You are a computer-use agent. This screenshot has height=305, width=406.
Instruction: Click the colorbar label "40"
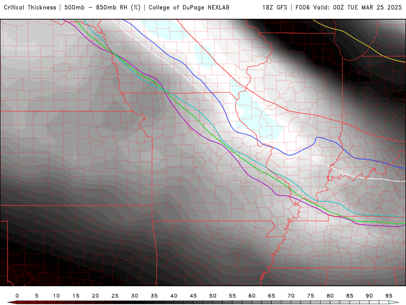(x=174, y=296)
